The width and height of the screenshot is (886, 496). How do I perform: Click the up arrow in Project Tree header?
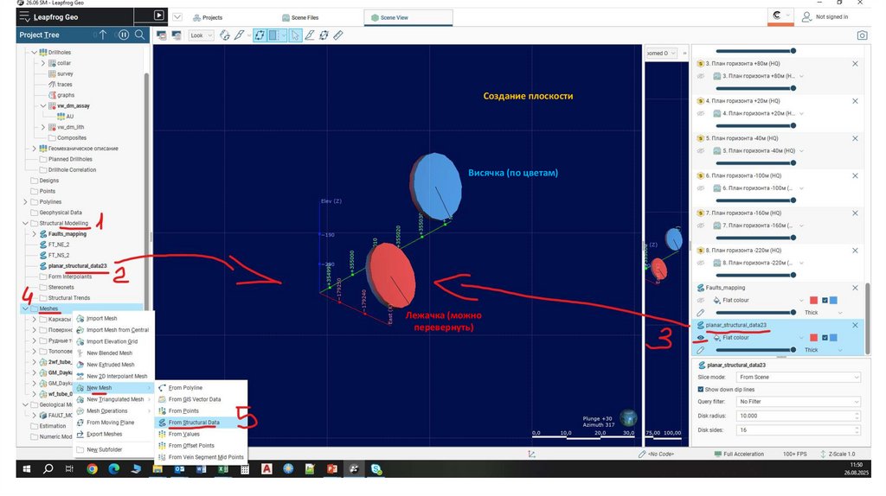(x=103, y=35)
